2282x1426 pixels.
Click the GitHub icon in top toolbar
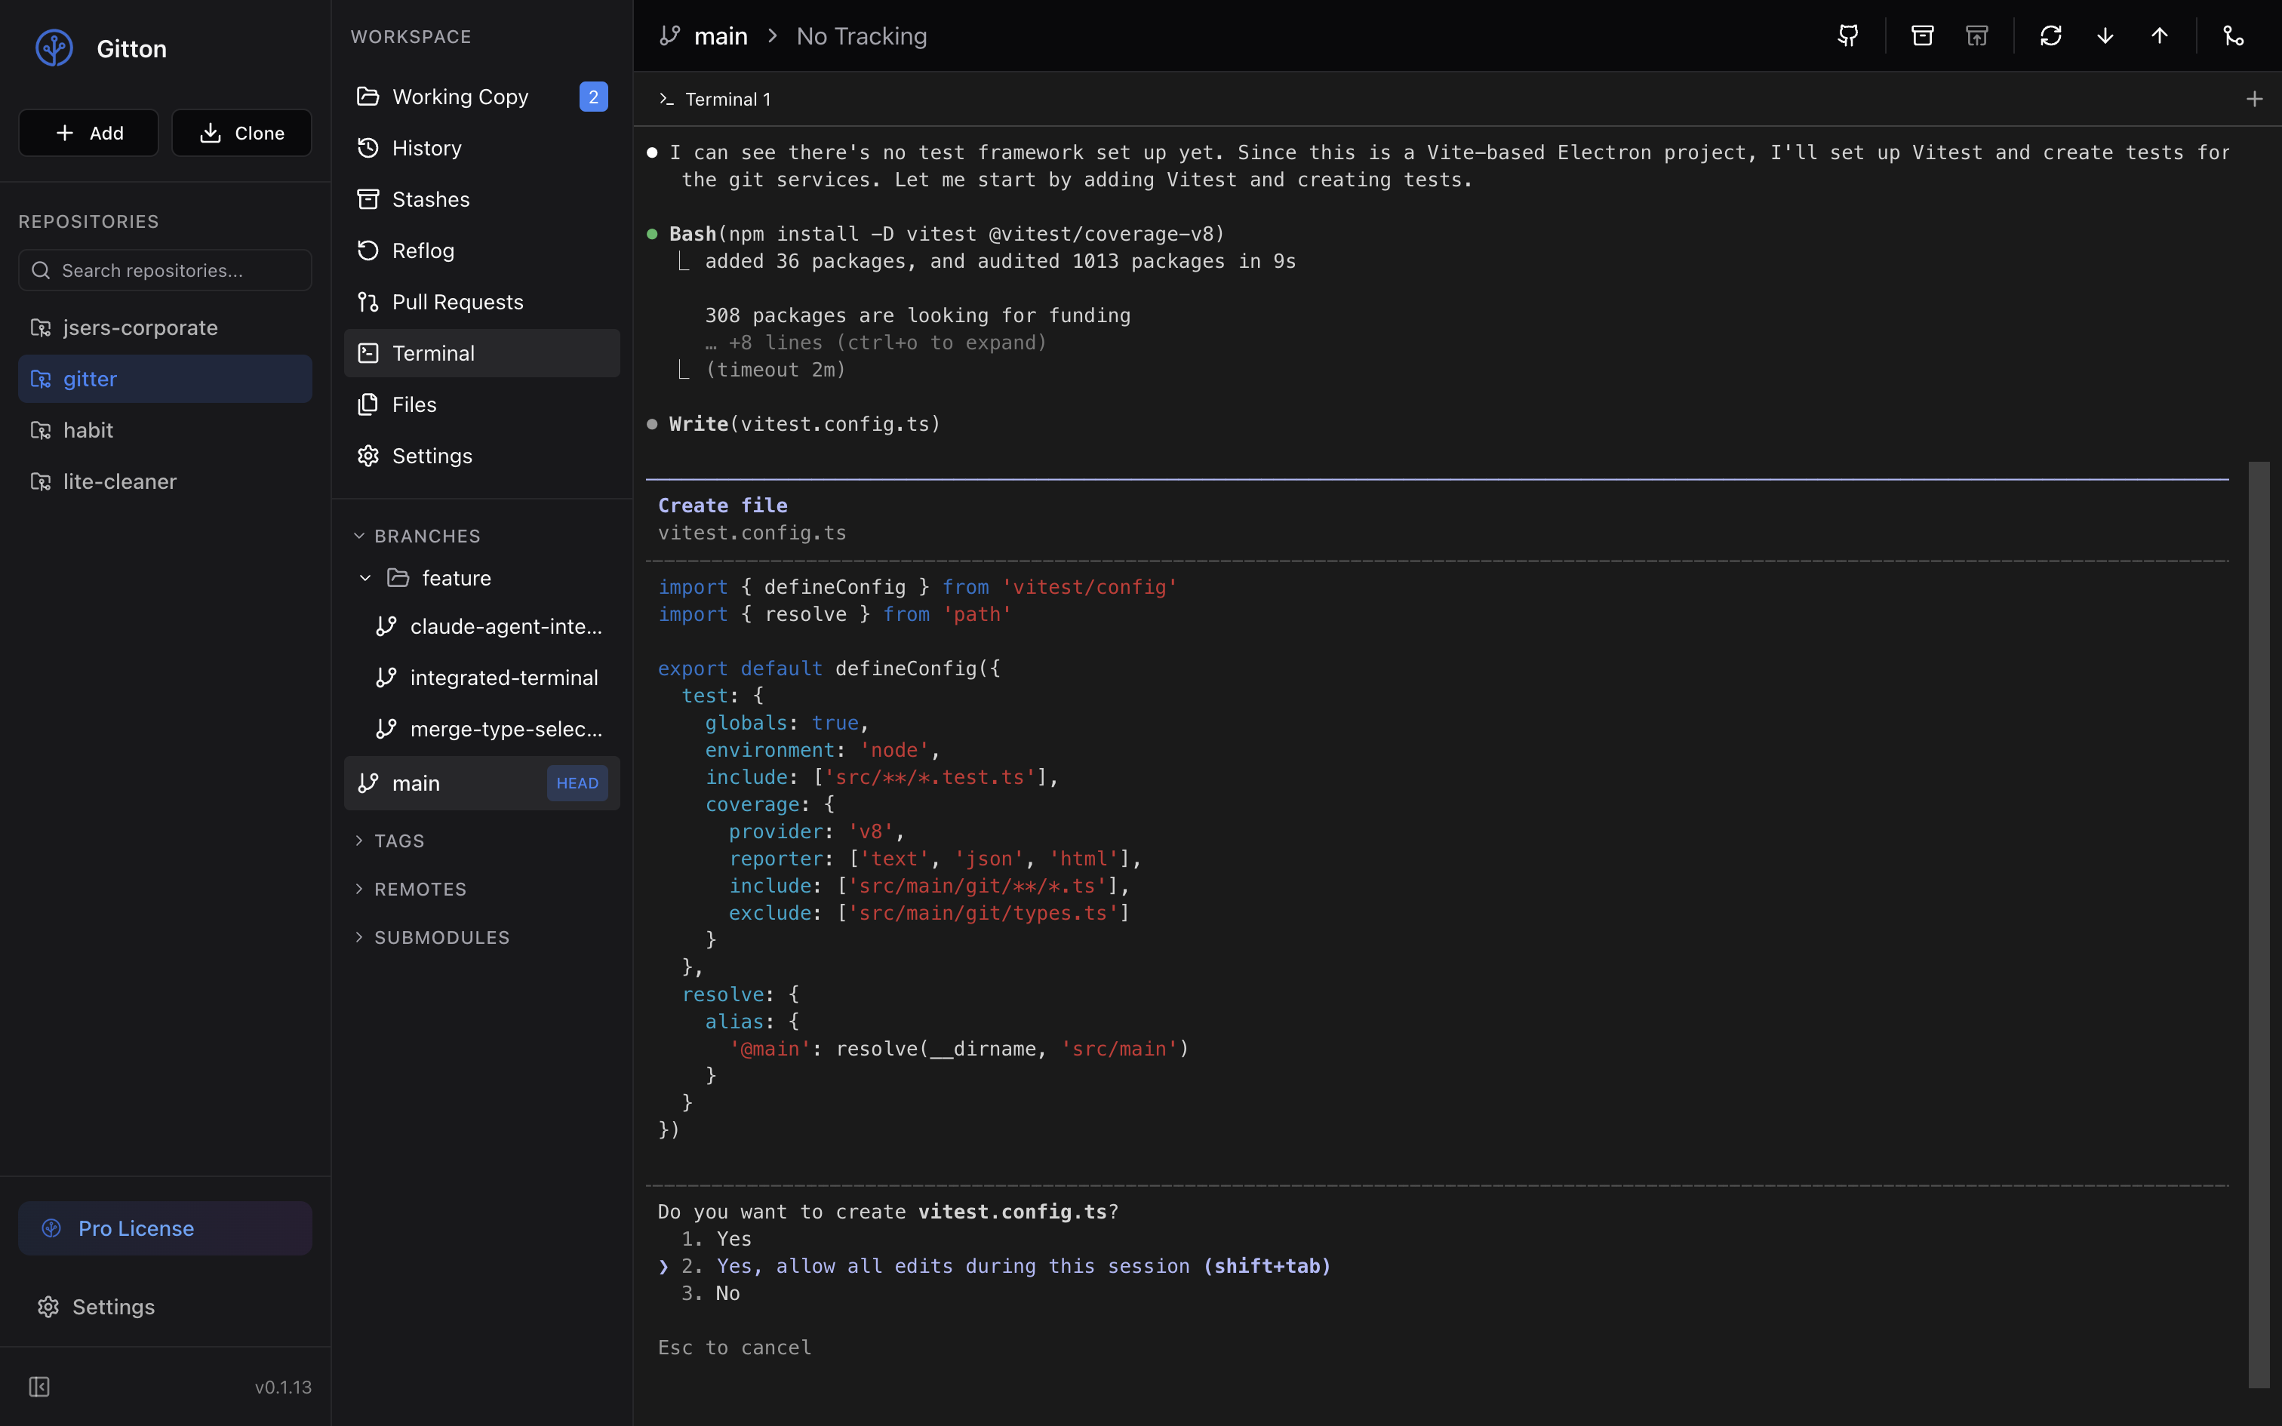click(1848, 36)
